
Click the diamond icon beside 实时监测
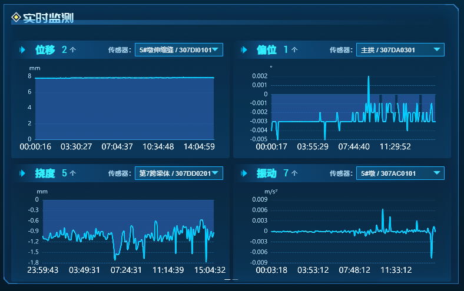(x=16, y=18)
